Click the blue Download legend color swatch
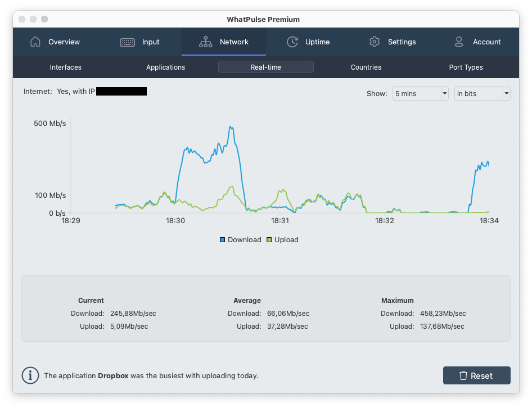Screen dimensions: 532x408 [x=223, y=239]
